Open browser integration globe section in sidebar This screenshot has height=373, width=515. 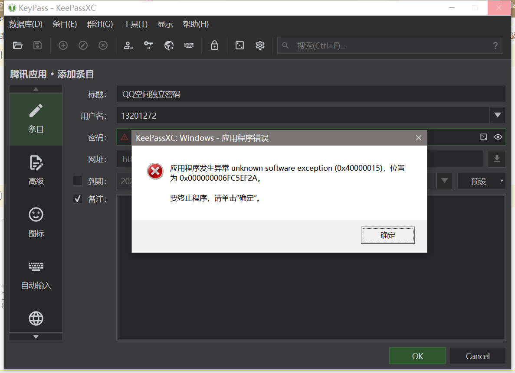[x=36, y=318]
